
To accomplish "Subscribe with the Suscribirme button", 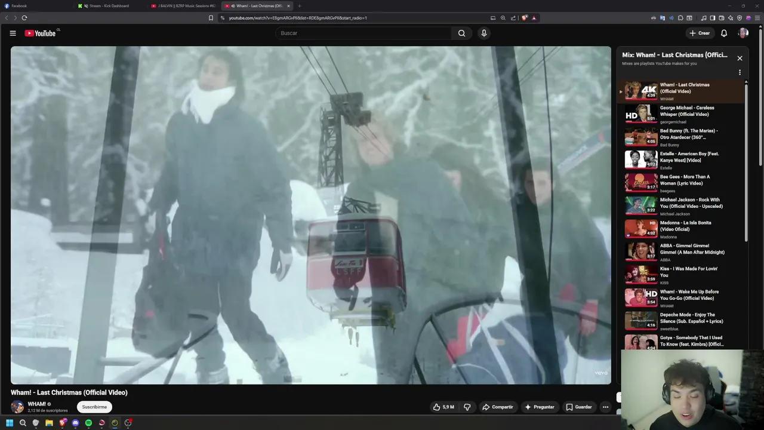I will pyautogui.click(x=94, y=407).
